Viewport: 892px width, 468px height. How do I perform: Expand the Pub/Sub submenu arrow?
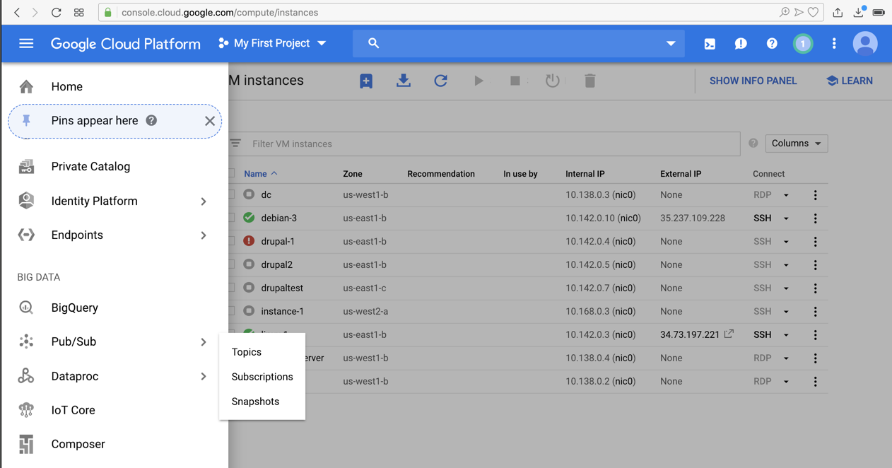(204, 342)
